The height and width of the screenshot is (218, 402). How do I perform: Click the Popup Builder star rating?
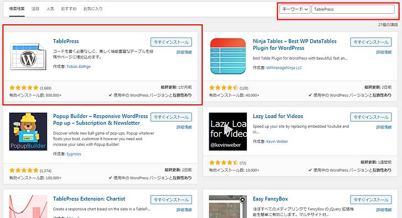[24, 171]
